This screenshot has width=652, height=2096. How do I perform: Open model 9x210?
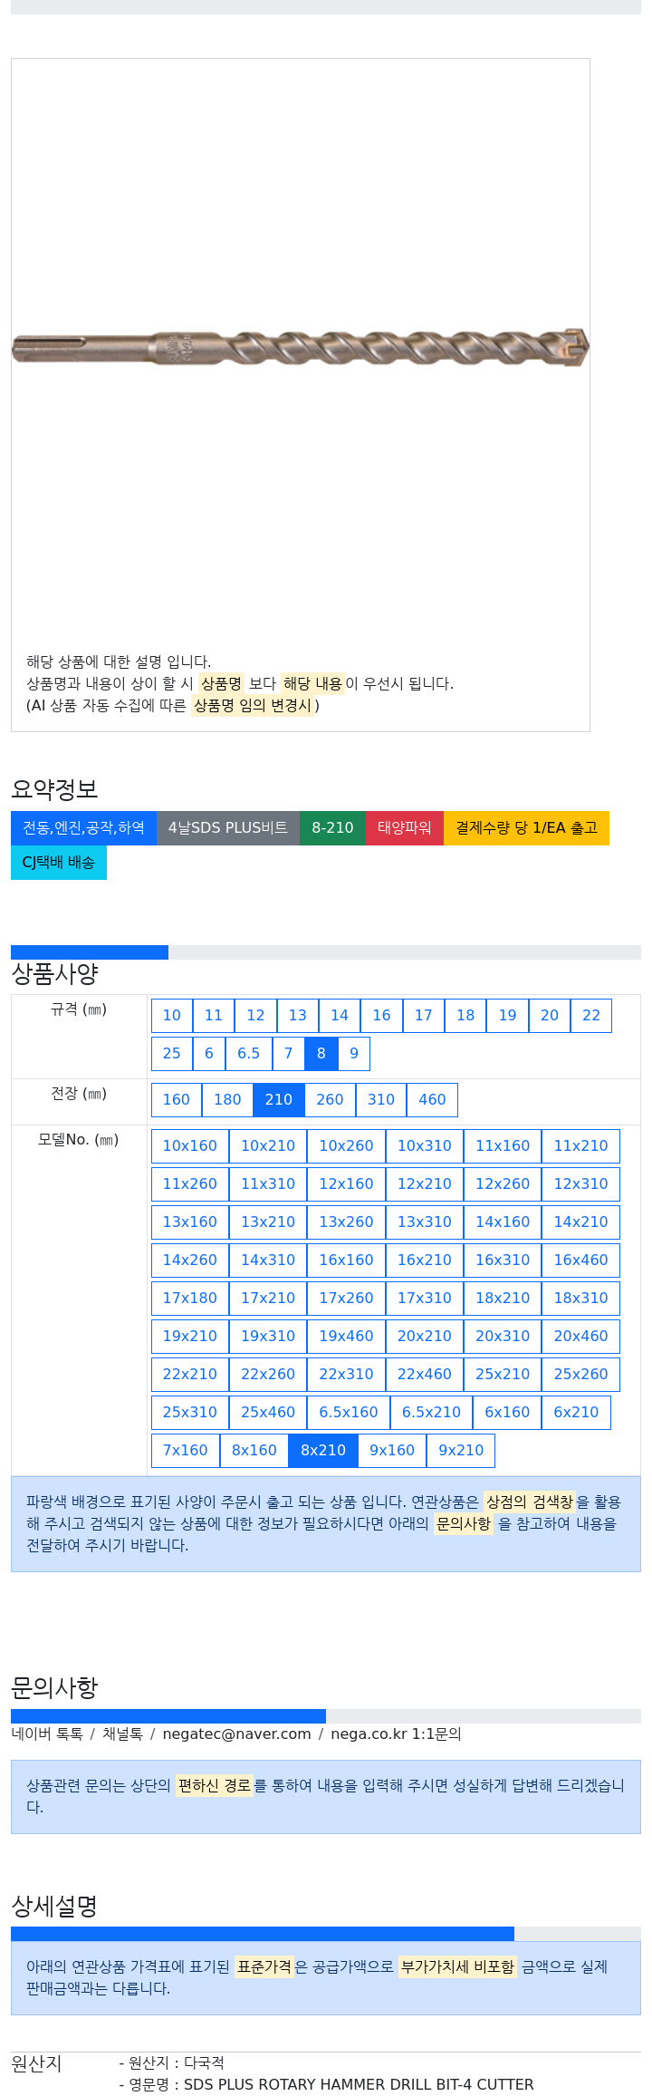point(461,1450)
